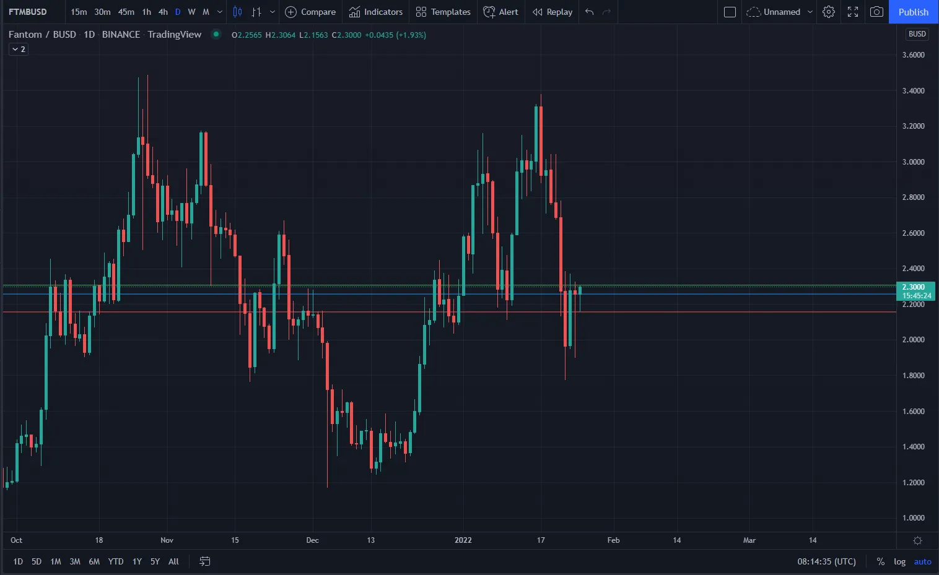Select the blue horizontal line
The image size is (939, 575).
pyautogui.click(x=450, y=294)
